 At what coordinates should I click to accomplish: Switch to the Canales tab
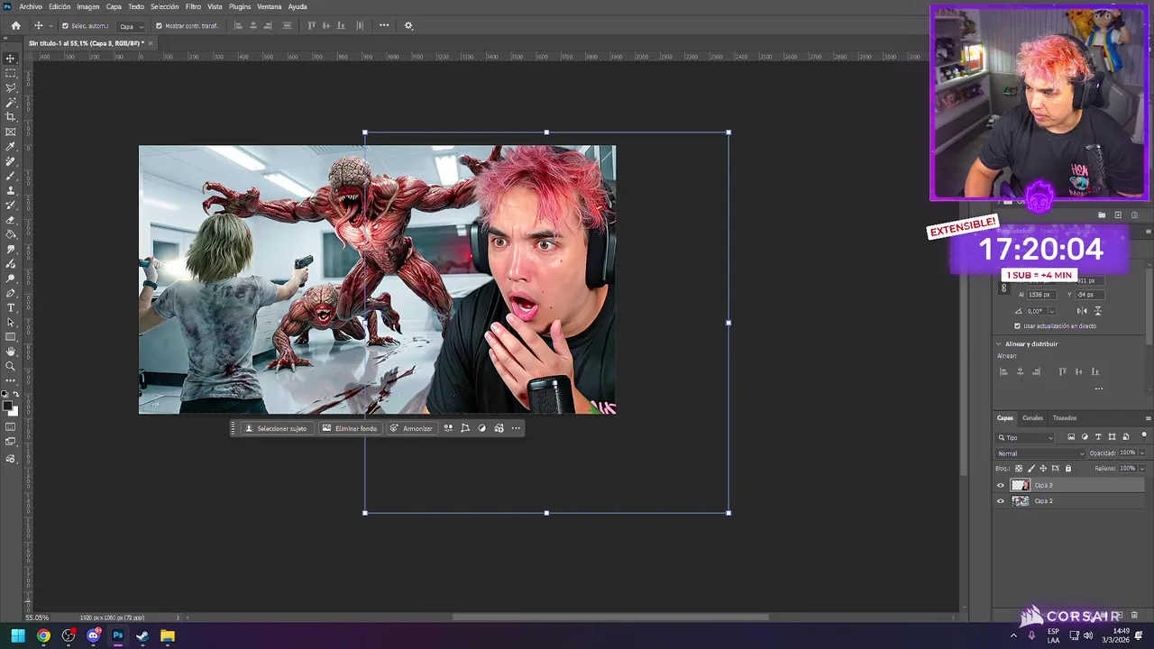pos(1032,418)
